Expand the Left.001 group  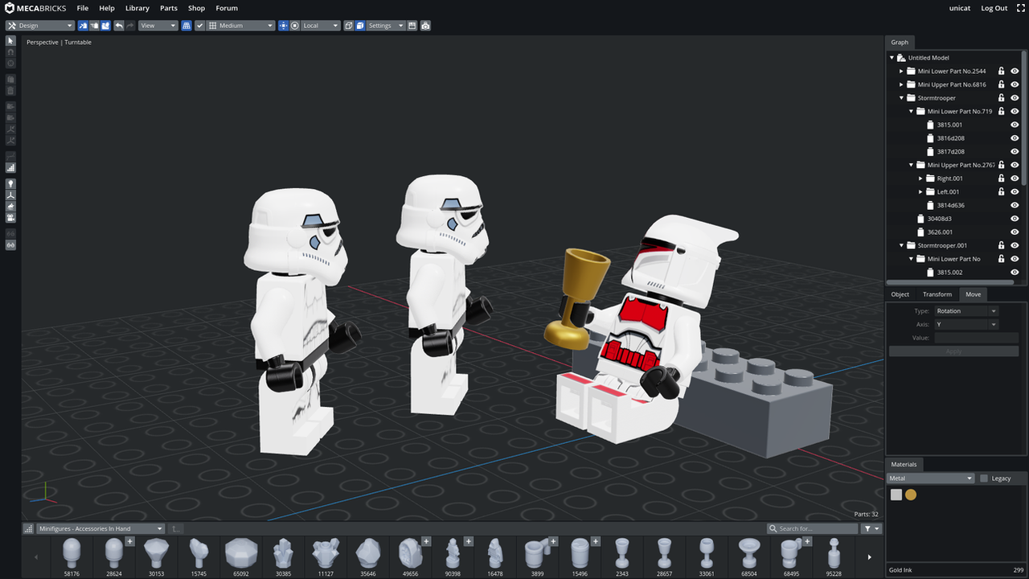[920, 192]
